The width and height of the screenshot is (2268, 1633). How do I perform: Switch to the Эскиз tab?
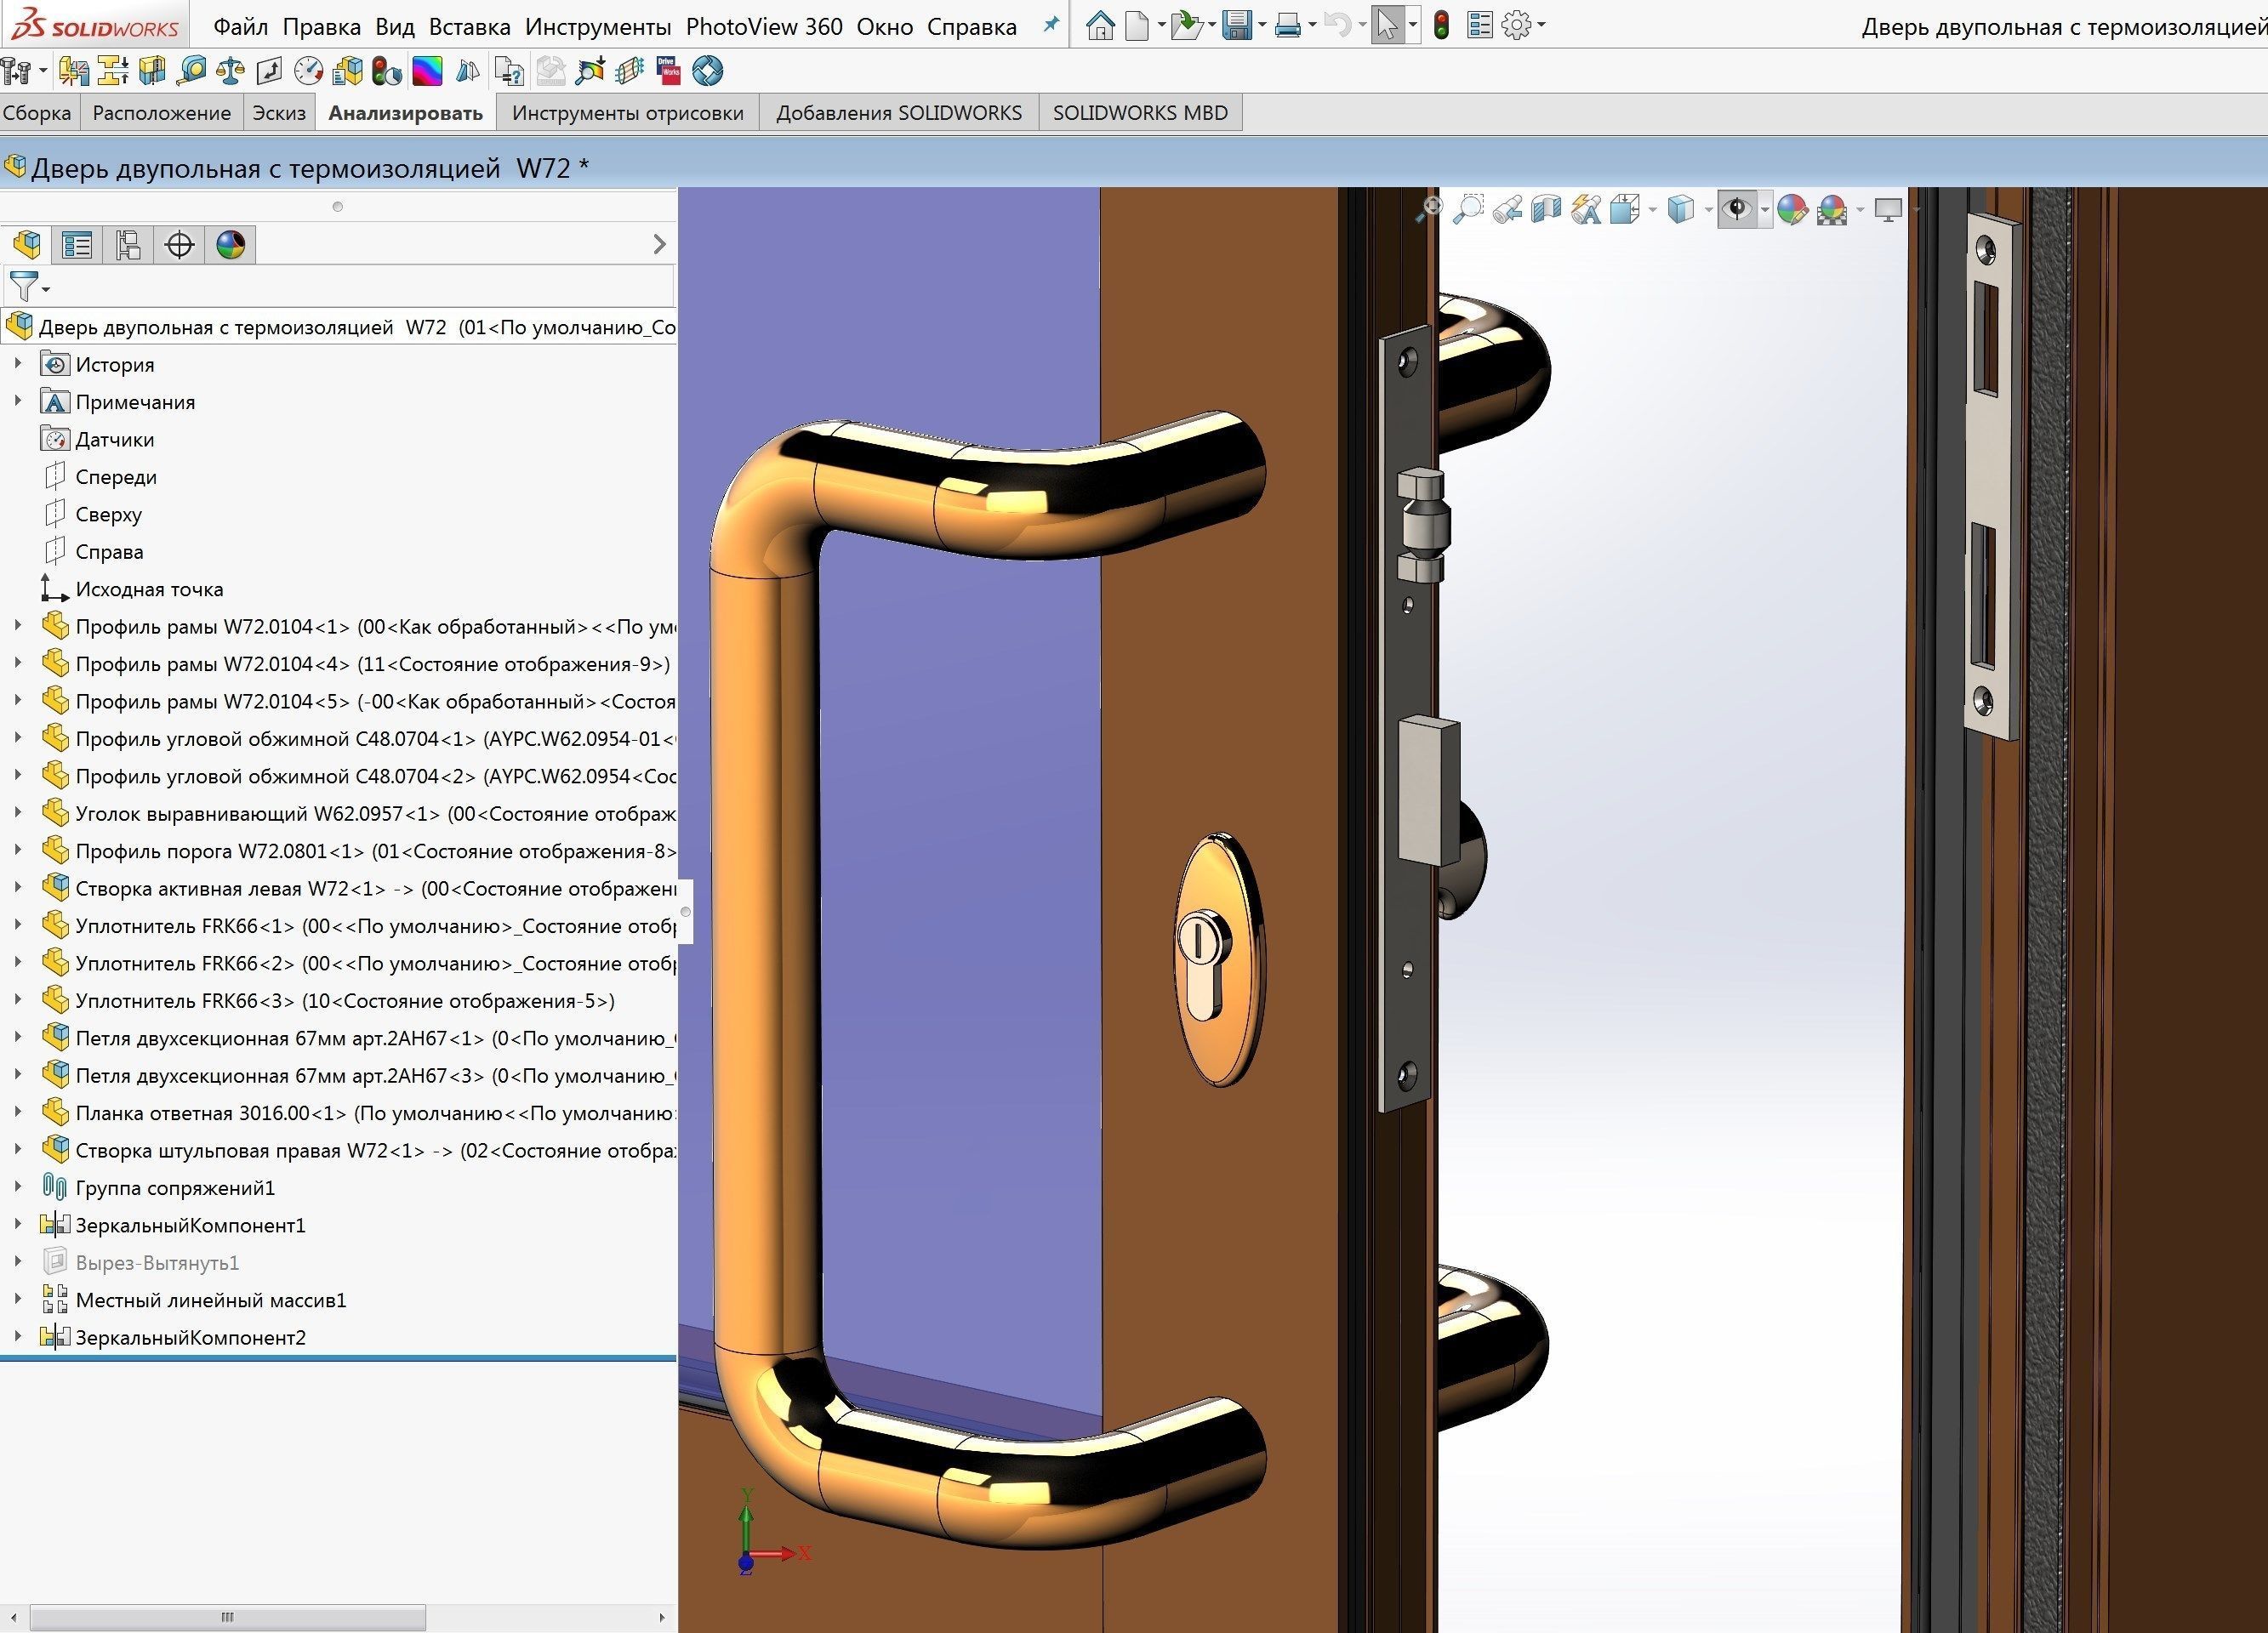tap(278, 113)
